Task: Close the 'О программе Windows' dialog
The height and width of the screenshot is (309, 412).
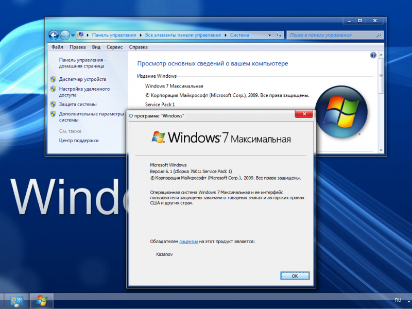Action: point(304,114)
